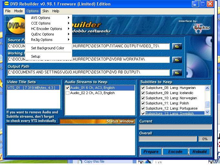This screenshot has height=165, width=220.
Task: Click the Overall 0% percentage box
Action: (x=205, y=139)
